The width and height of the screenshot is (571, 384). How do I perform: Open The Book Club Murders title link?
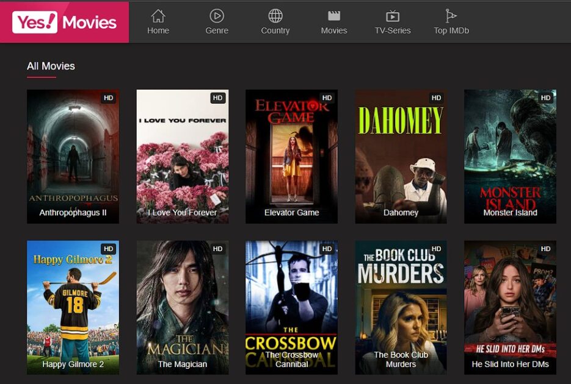[x=401, y=359]
